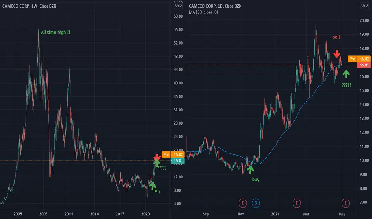Screen dimensions: 372x219
Task: Click the 13.00 level on the daily price axis
Action: click(364, 118)
